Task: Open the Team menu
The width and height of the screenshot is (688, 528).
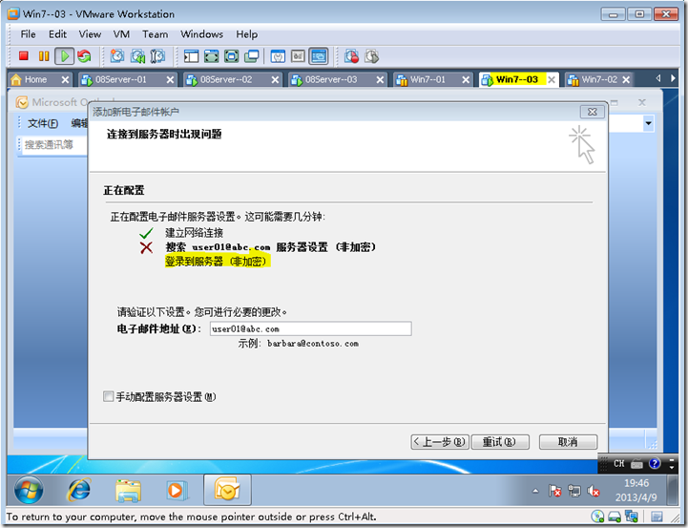Action: (x=155, y=34)
